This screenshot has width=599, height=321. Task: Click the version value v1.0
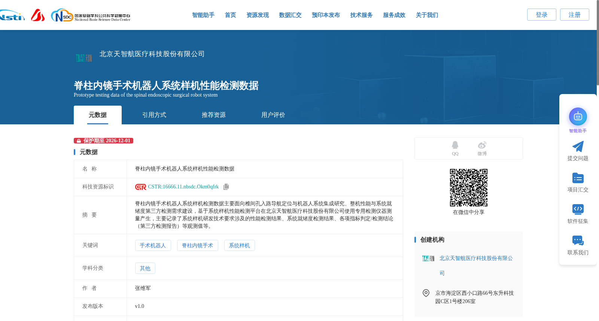click(x=140, y=306)
